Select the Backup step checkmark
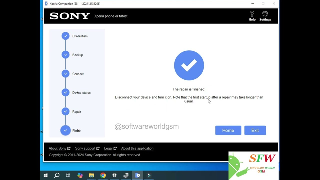Screen dimensions: 320x180 [65, 55]
